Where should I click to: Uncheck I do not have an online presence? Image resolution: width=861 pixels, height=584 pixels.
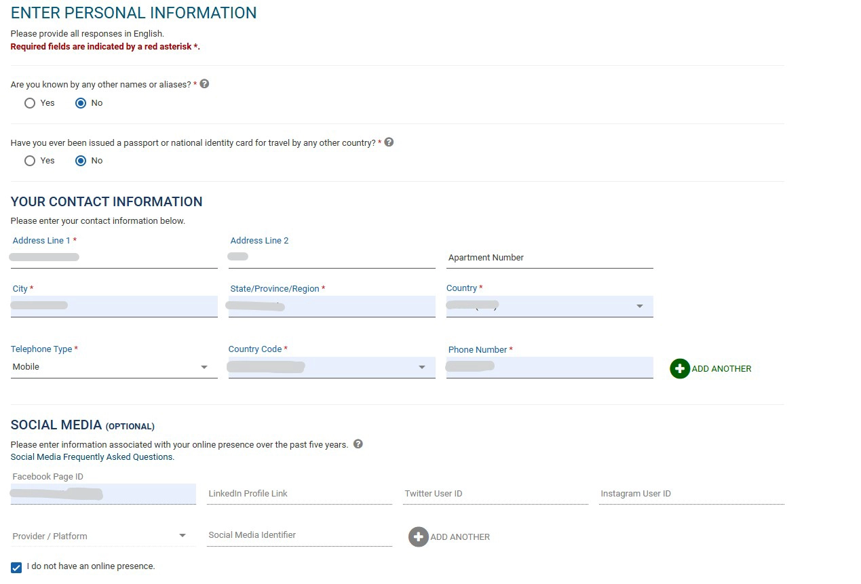pyautogui.click(x=15, y=566)
